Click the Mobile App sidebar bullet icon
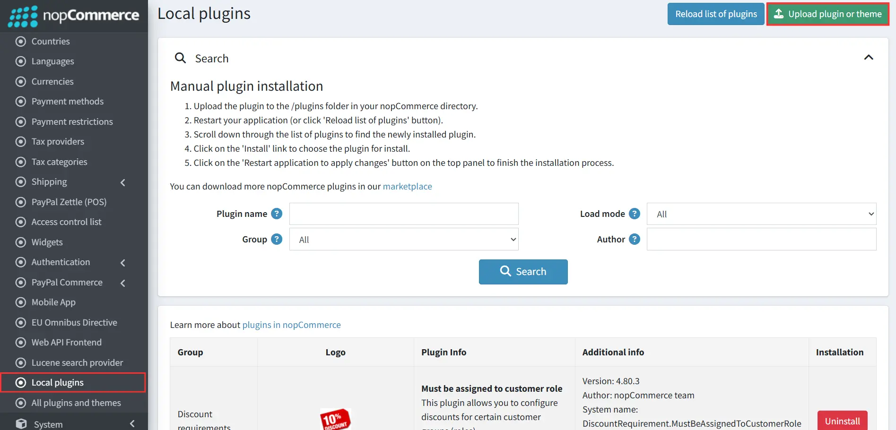Screen dimensions: 896x430 [20, 302]
